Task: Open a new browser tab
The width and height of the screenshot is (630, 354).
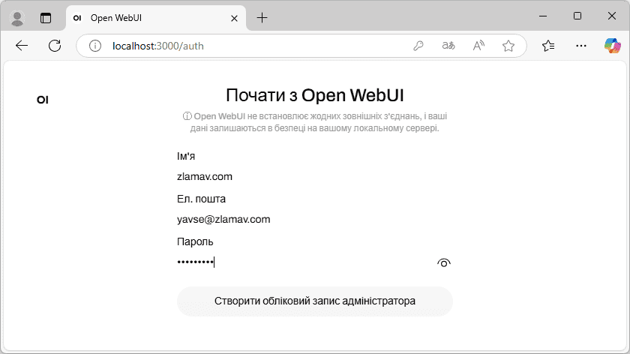Action: (x=262, y=17)
